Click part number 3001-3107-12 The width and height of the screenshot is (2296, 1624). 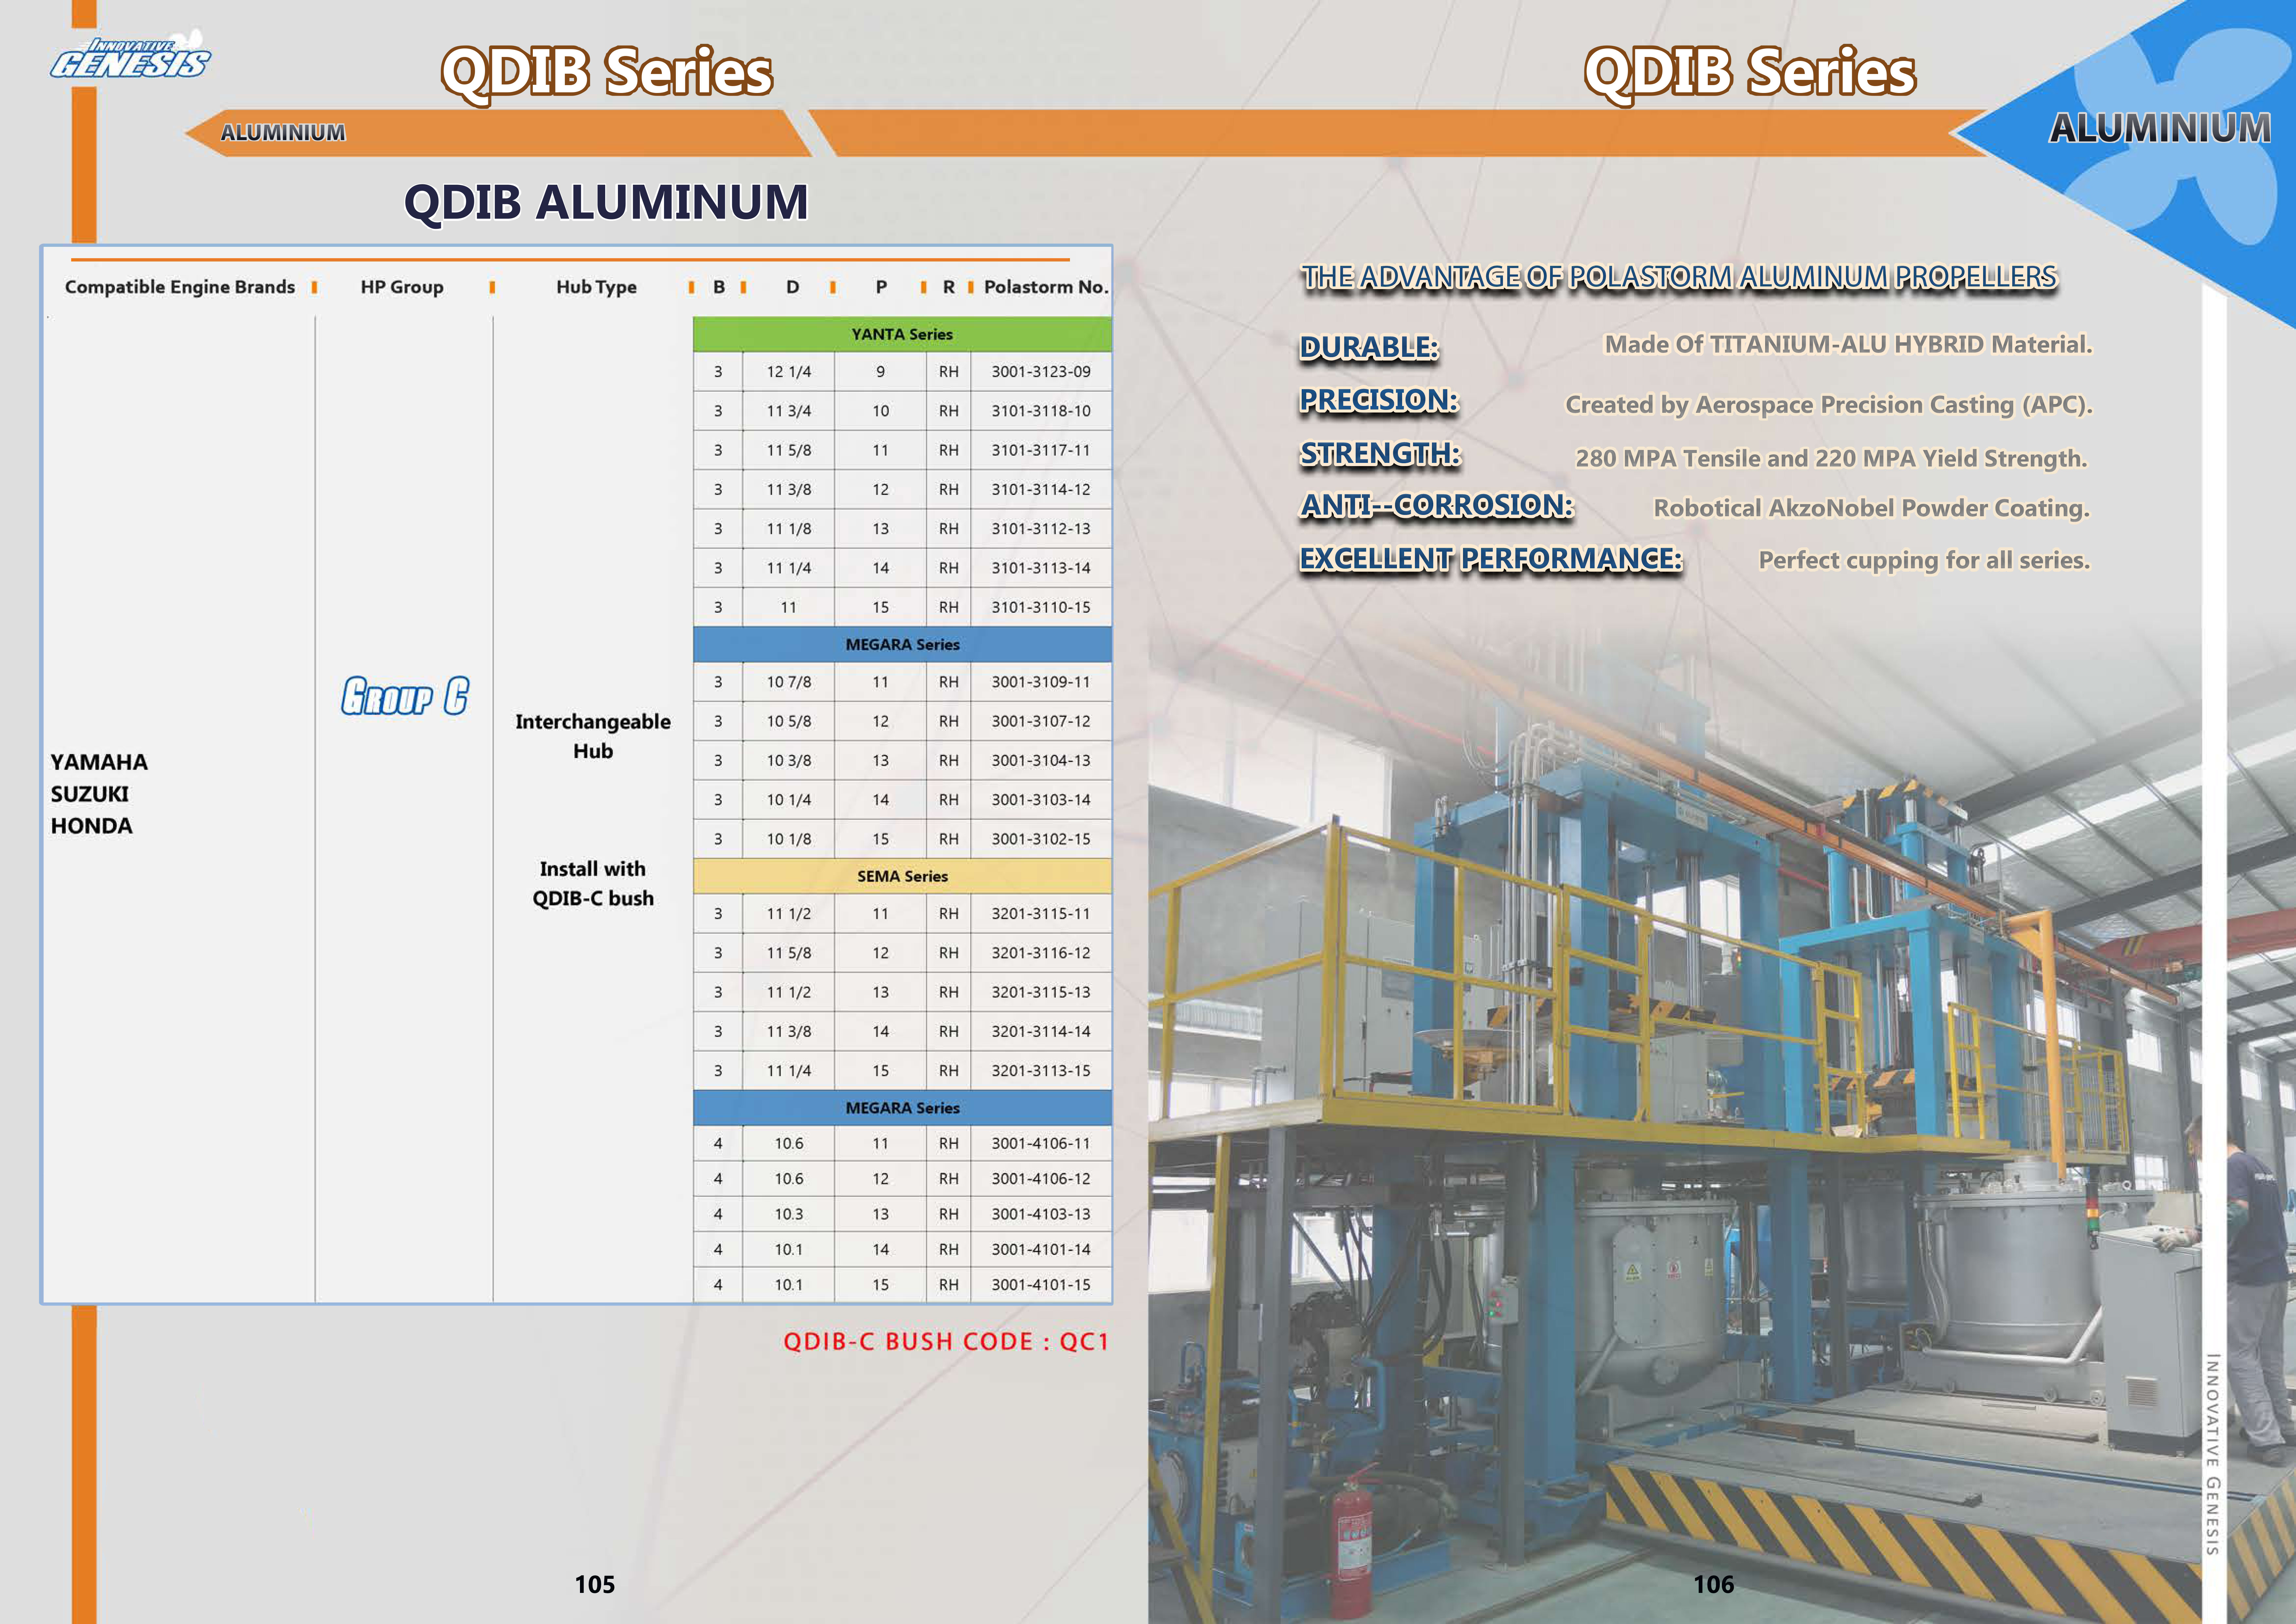coord(1041,721)
